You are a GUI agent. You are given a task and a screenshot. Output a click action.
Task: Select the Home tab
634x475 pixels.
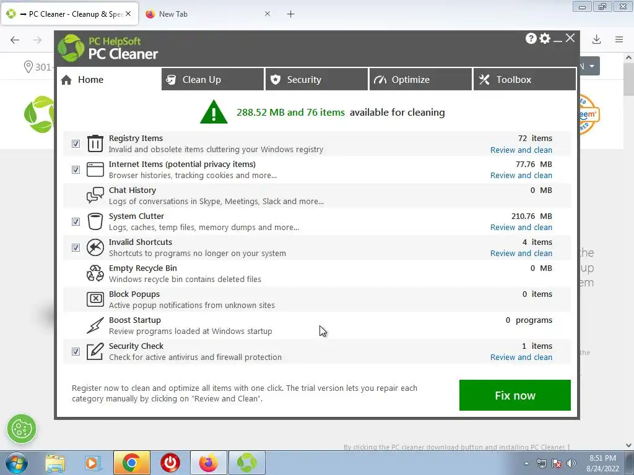(108, 80)
